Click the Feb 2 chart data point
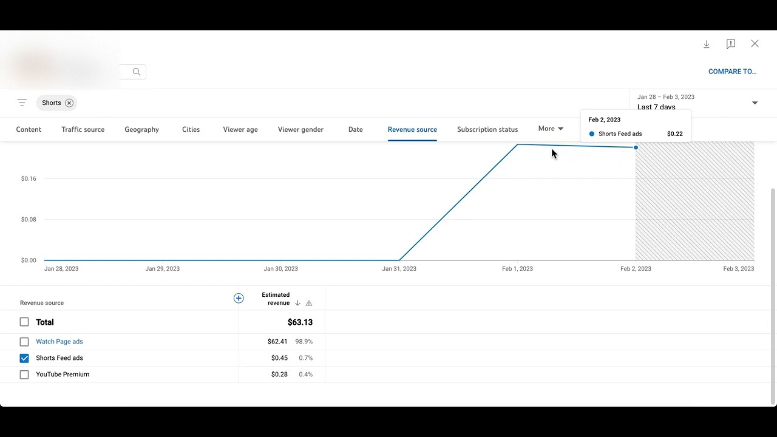This screenshot has height=437, width=777. [636, 147]
